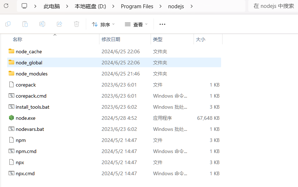
Task: Navigate to 此电脑 in breadcrumb
Action: tap(52, 6)
